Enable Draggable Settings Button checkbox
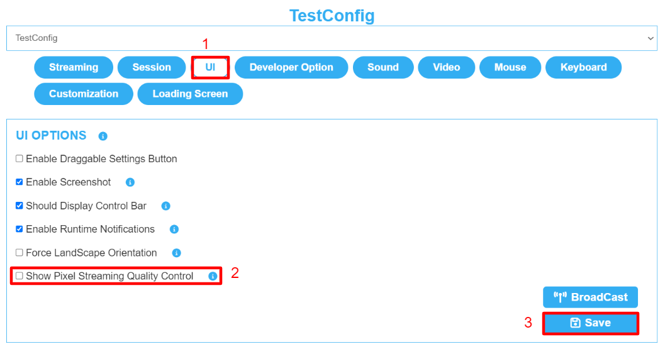 tap(19, 158)
